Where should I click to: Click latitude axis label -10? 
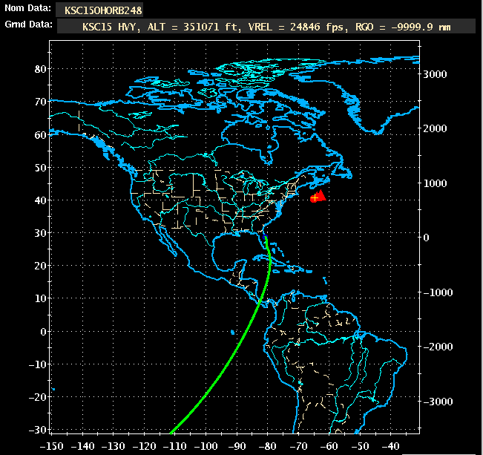[38, 364]
